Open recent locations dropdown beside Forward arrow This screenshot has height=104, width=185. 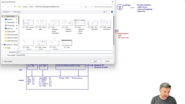(11, 7)
